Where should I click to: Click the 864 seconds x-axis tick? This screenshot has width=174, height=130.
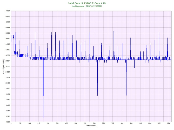tap(122, 123)
